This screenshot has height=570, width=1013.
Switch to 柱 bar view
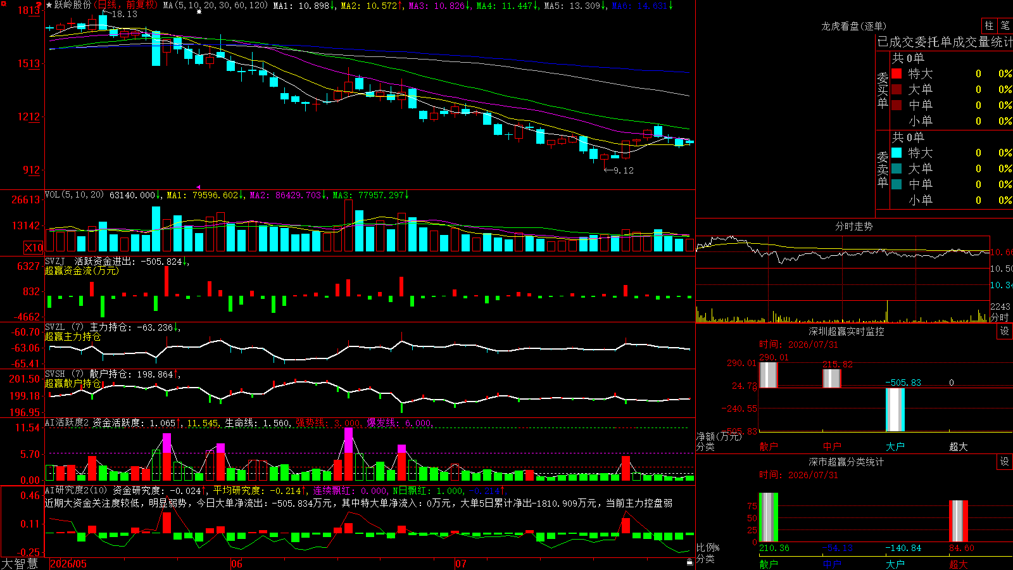coord(989,25)
